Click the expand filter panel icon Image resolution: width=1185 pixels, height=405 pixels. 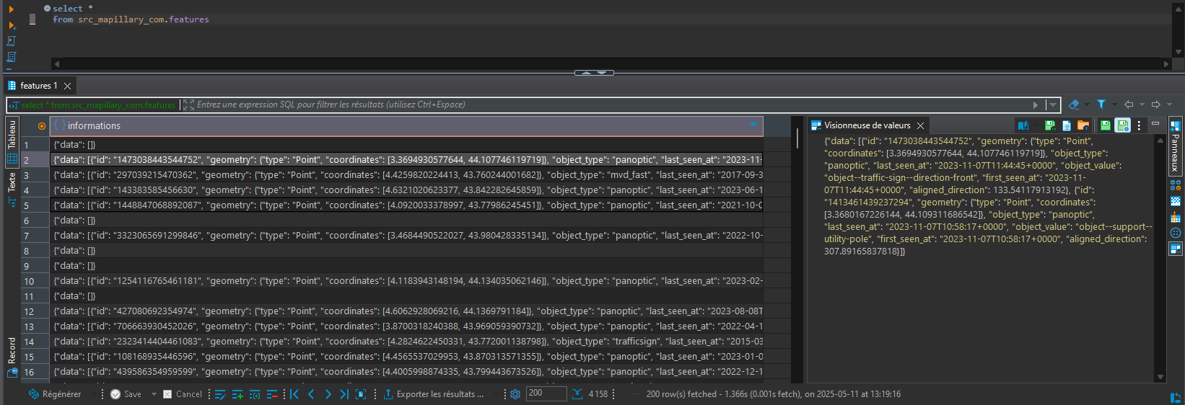(188, 105)
